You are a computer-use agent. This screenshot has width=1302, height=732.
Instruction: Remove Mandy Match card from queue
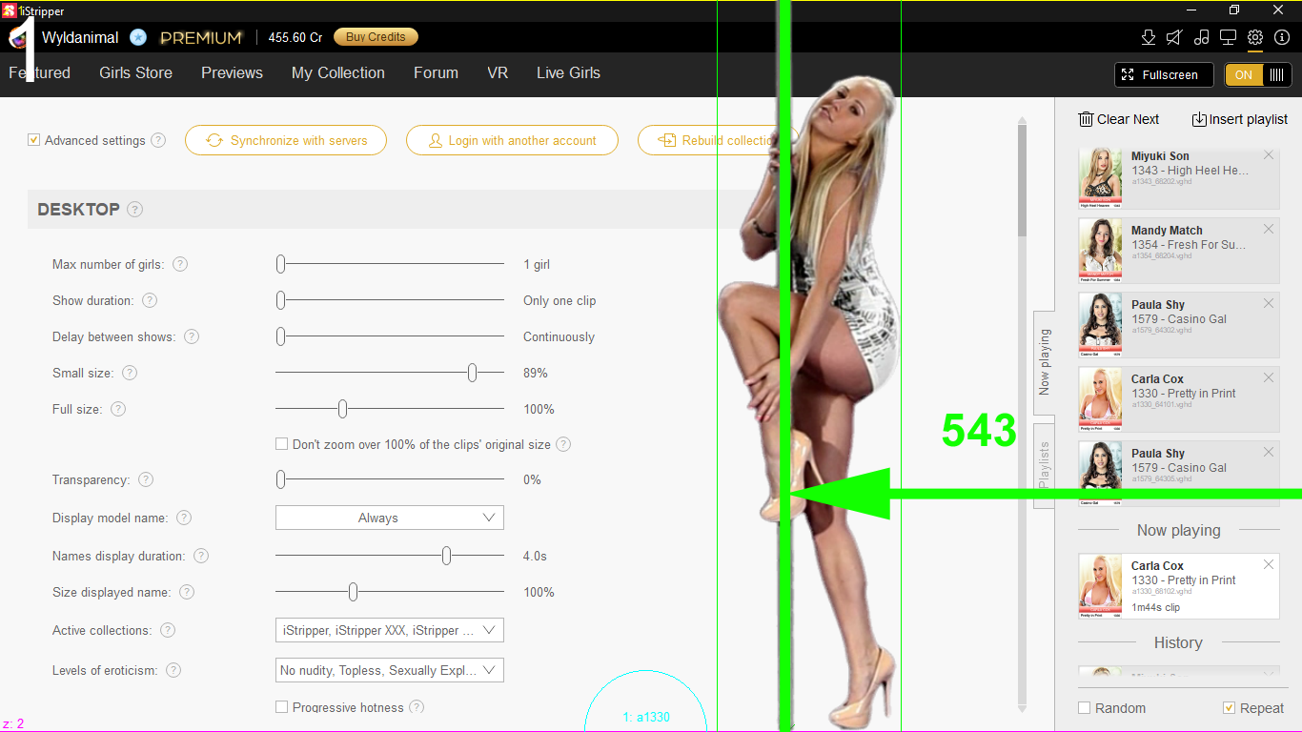tap(1269, 230)
